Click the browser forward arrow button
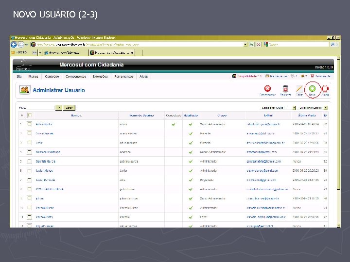This screenshot has width=350, height=262. tap(21, 45)
